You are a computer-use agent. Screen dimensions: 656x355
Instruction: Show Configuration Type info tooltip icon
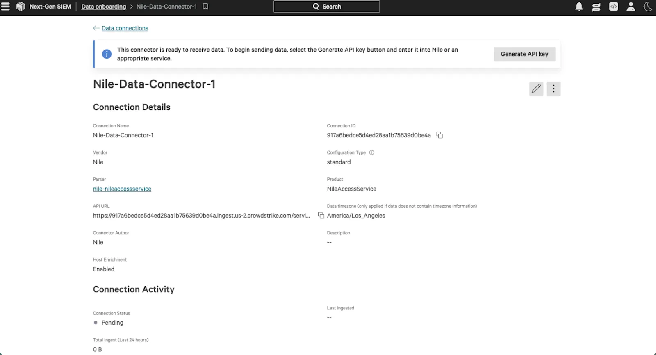tap(372, 152)
